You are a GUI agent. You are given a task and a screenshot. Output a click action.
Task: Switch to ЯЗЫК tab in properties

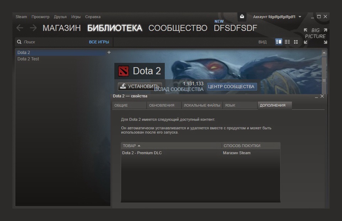tap(240, 106)
